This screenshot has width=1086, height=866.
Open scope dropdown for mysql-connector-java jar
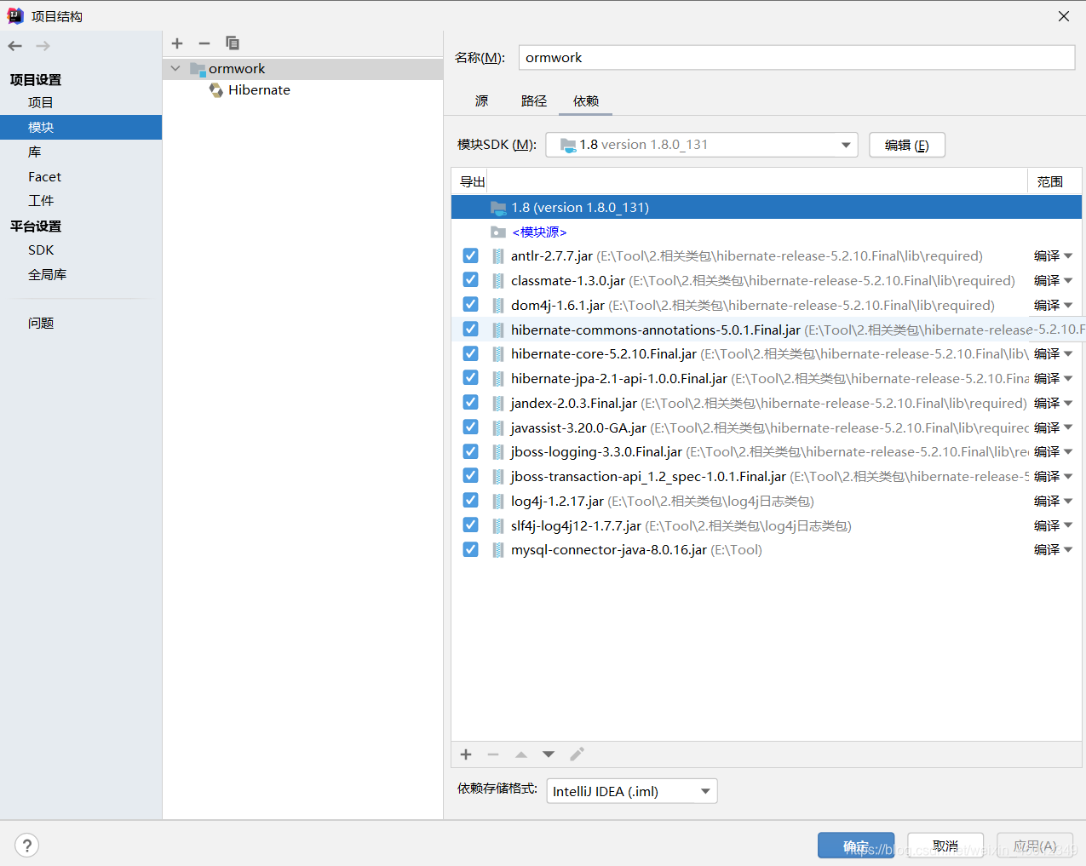point(1054,550)
